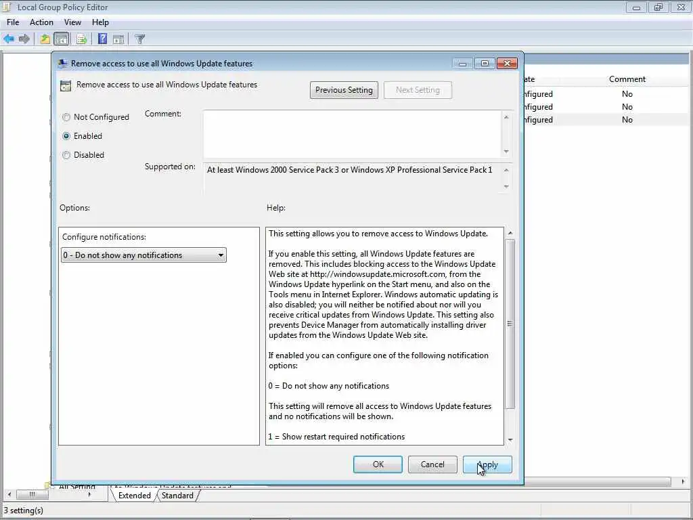The width and height of the screenshot is (693, 520).
Task: Switch to the Standard tab
Action: tap(177, 496)
